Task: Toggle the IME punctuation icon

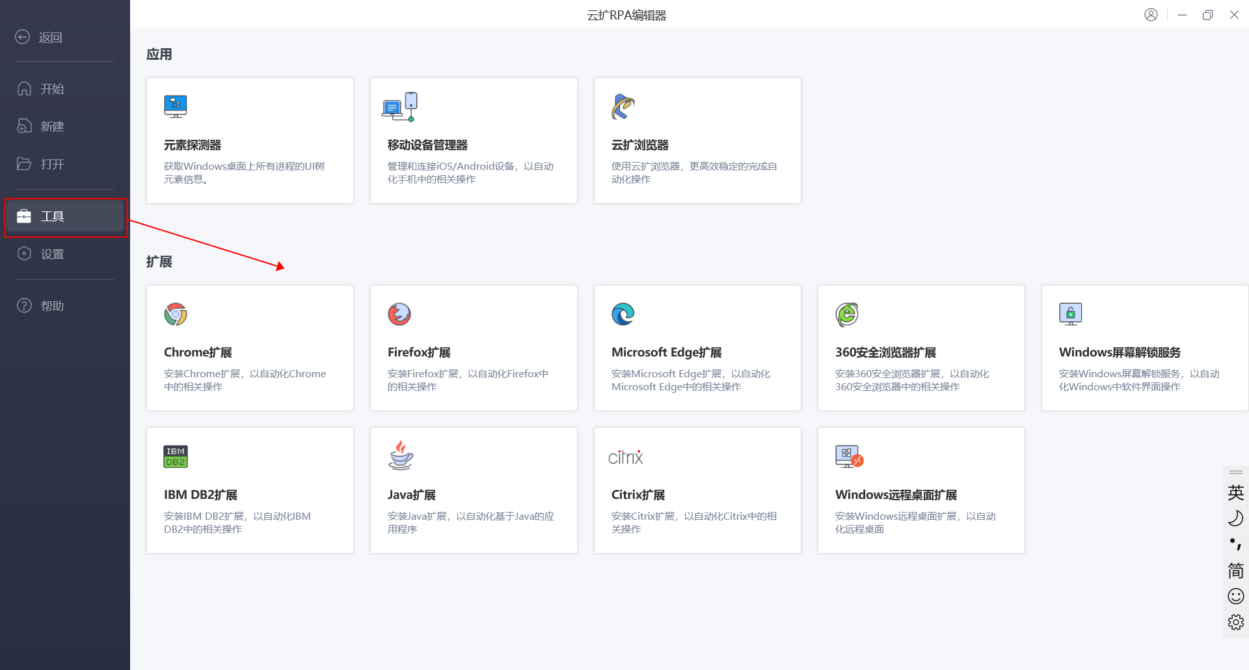Action: (1236, 544)
